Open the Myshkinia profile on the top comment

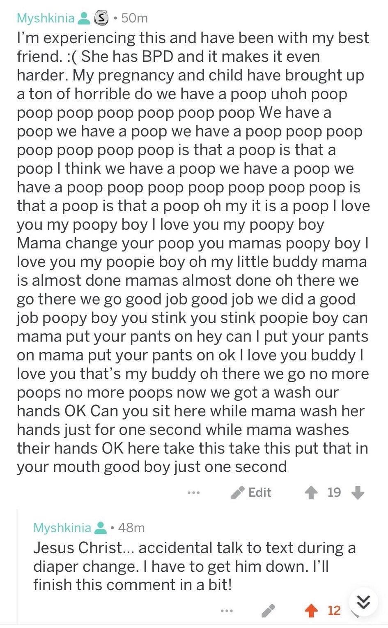coord(46,18)
